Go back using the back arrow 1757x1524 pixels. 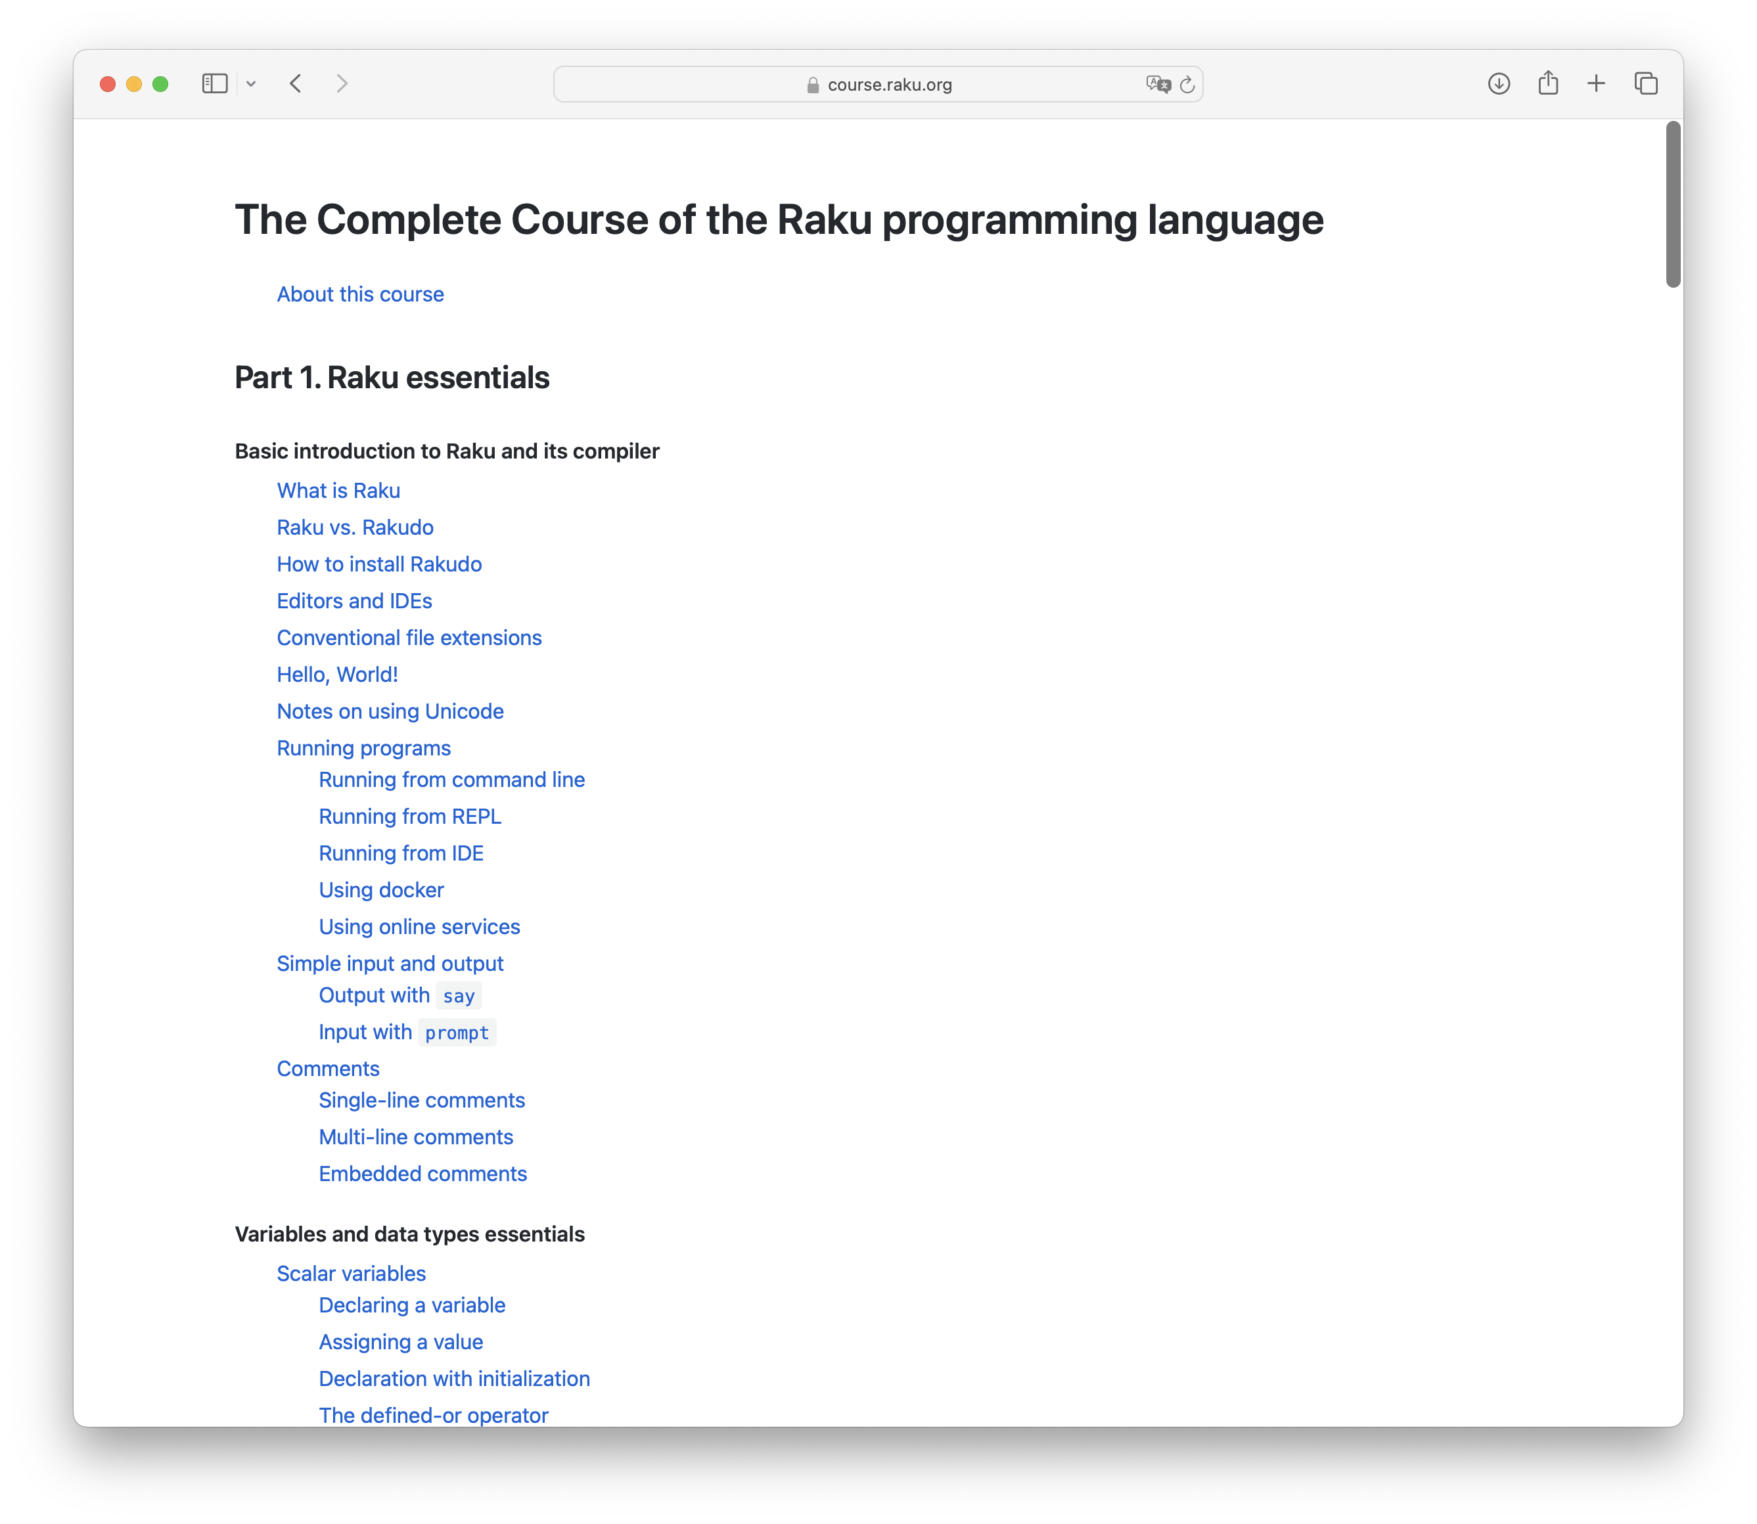point(296,83)
